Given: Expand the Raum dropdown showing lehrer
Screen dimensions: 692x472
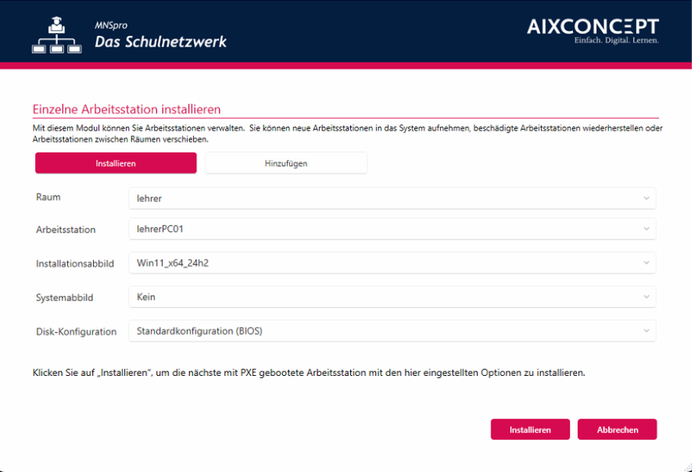Looking at the screenshot, I should click(392, 198).
